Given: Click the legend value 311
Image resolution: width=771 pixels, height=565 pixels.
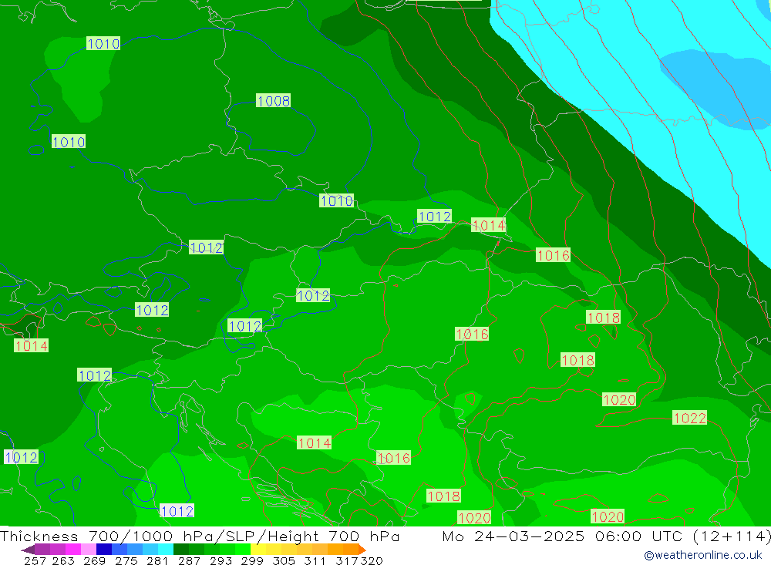Looking at the screenshot, I should pos(315,560).
